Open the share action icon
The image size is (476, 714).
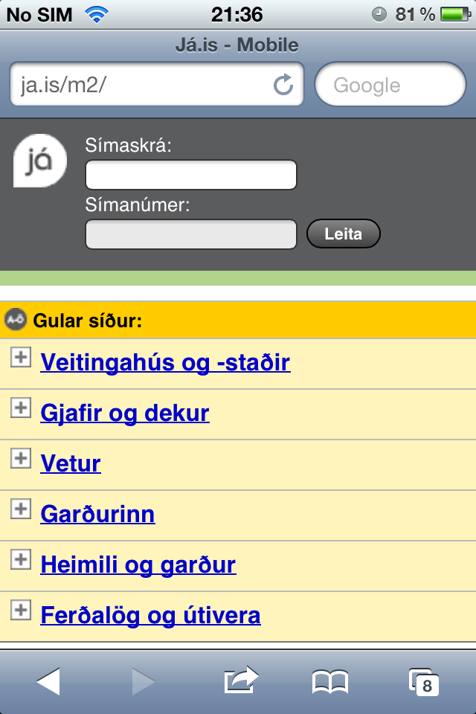(x=241, y=681)
